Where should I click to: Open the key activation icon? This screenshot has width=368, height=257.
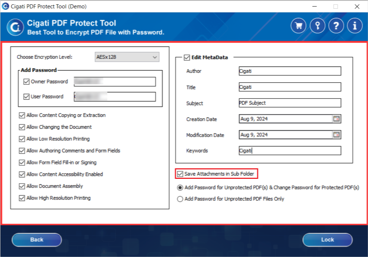[317, 25]
